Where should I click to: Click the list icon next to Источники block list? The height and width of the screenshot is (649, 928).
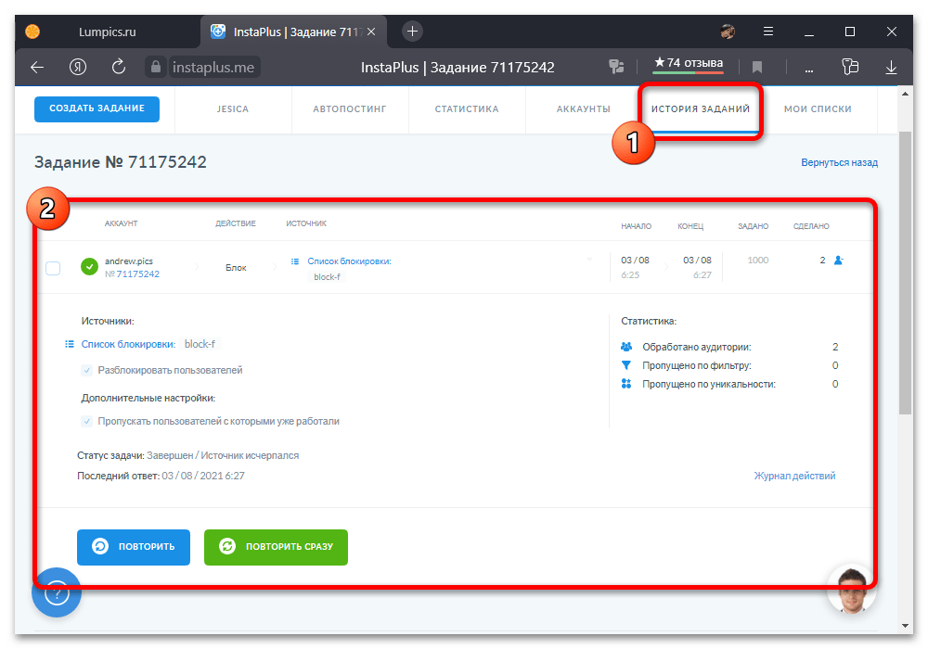(70, 344)
